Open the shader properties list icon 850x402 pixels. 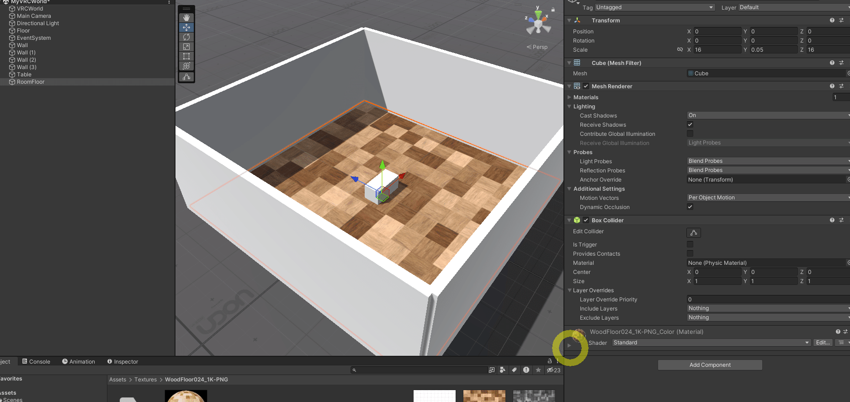[x=841, y=343]
